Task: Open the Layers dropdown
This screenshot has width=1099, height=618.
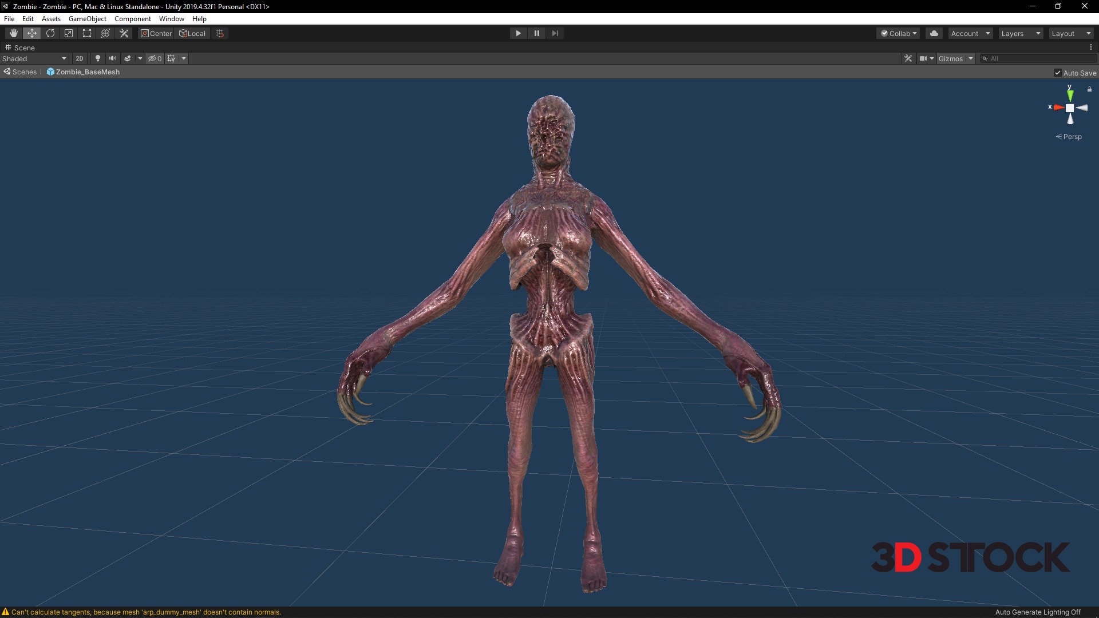Action: pos(1020,33)
